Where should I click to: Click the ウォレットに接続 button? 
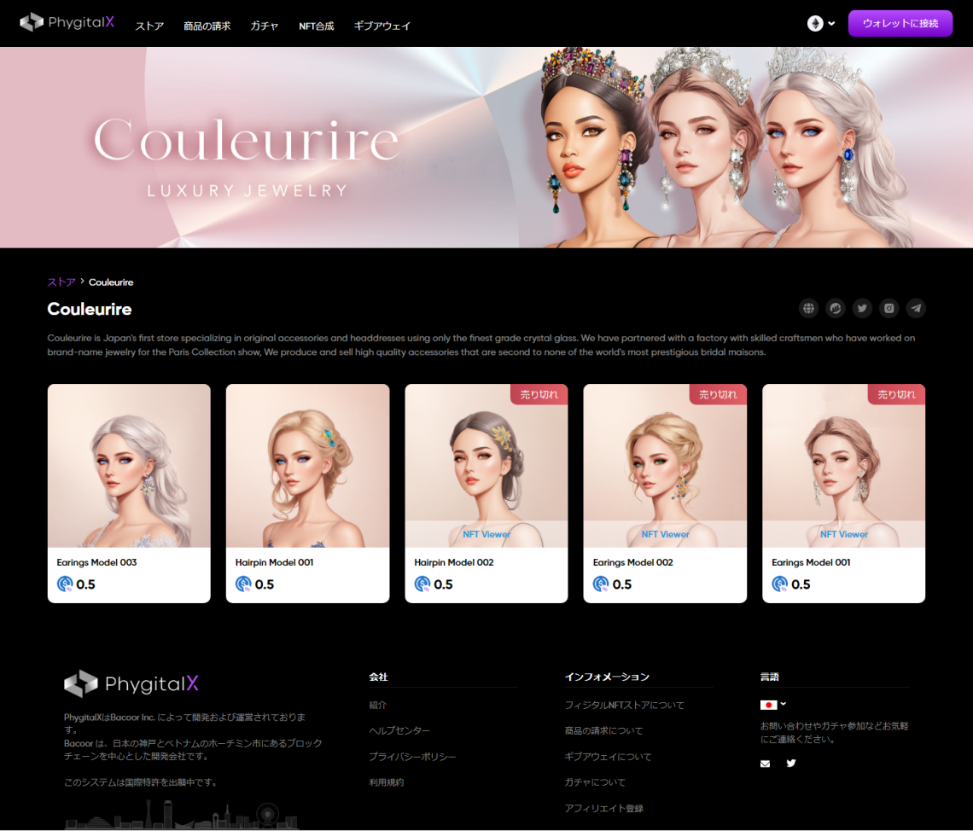pyautogui.click(x=900, y=24)
